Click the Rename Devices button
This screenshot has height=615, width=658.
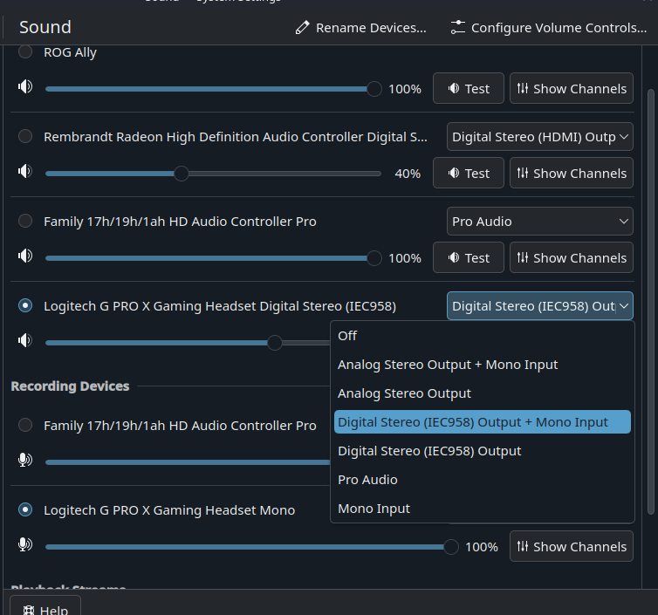(x=361, y=28)
